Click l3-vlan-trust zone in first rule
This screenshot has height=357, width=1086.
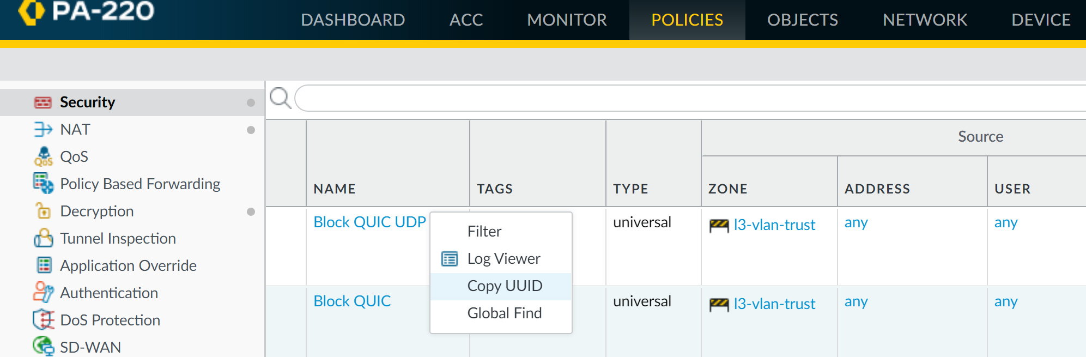click(x=774, y=225)
